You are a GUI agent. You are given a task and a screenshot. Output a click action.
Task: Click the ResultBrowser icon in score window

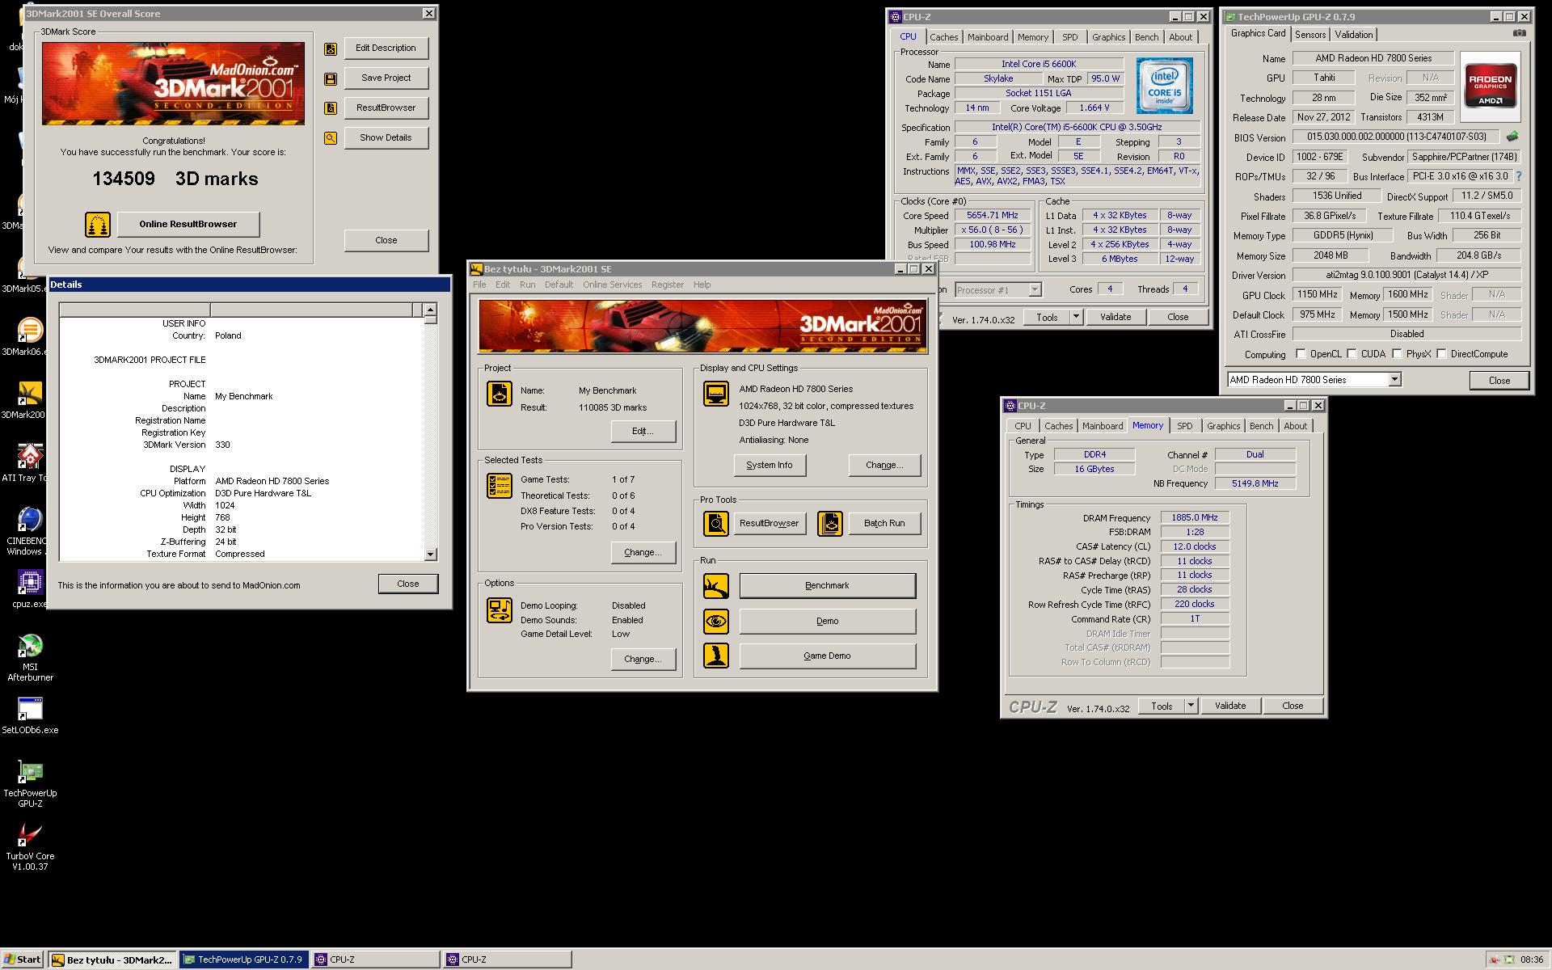(331, 108)
